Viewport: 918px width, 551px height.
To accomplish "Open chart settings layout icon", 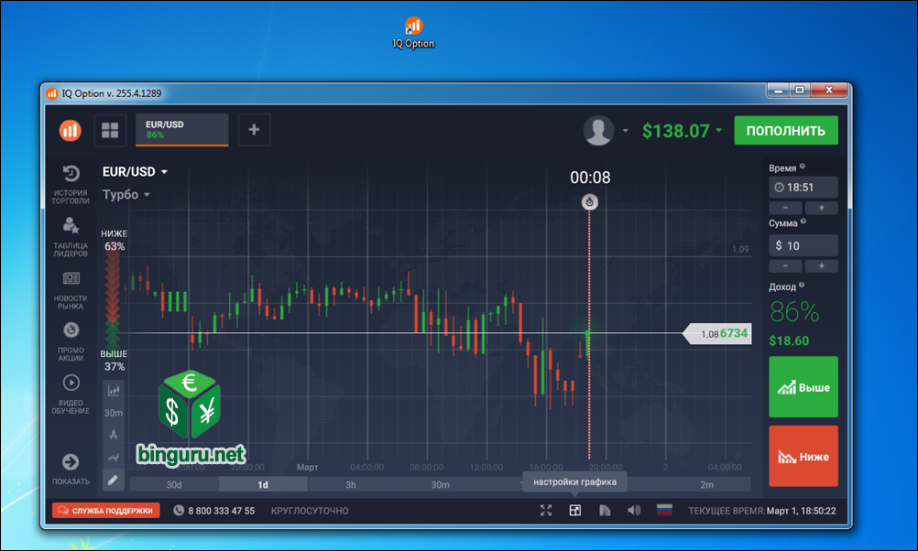I will (575, 511).
